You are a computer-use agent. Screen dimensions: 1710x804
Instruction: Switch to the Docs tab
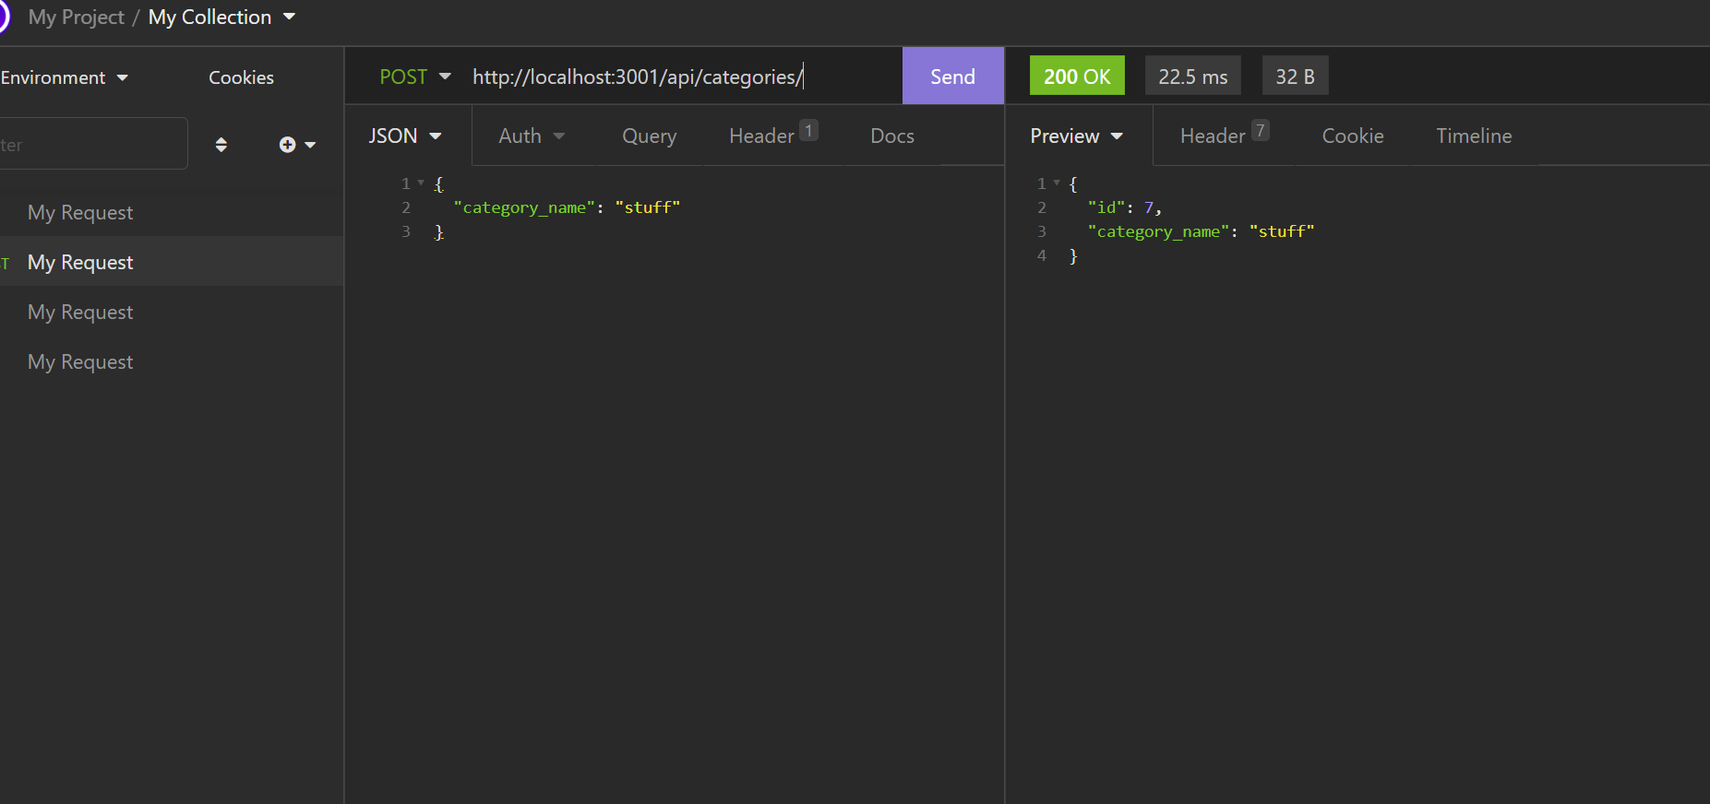[x=892, y=136]
